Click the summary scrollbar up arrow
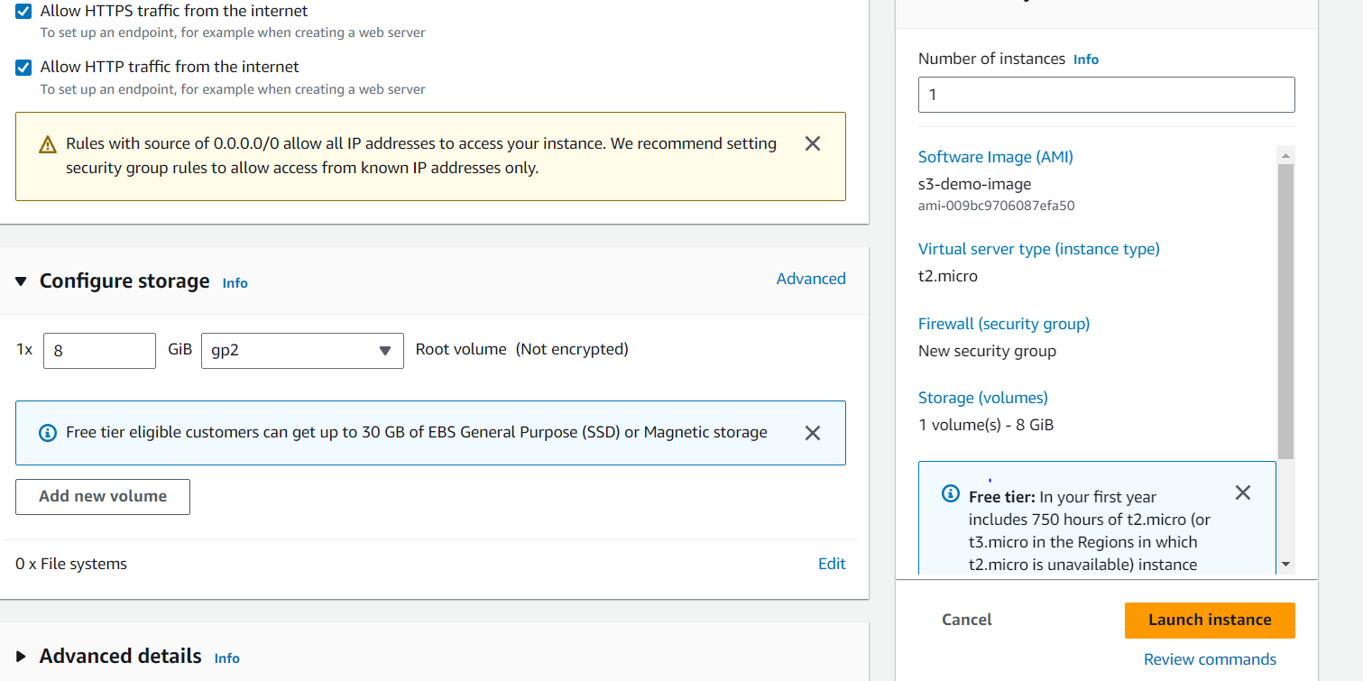 click(1285, 155)
